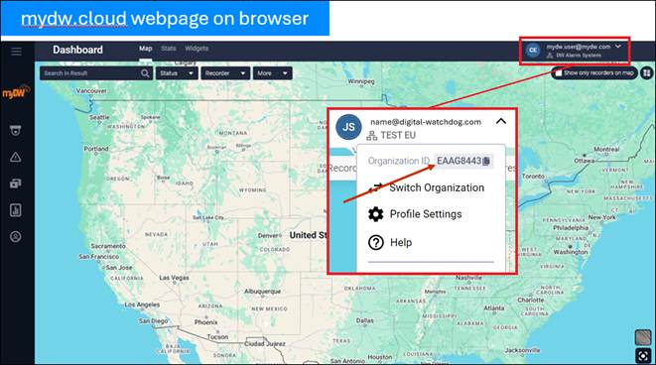Collapse the account menu chevron

tap(501, 121)
